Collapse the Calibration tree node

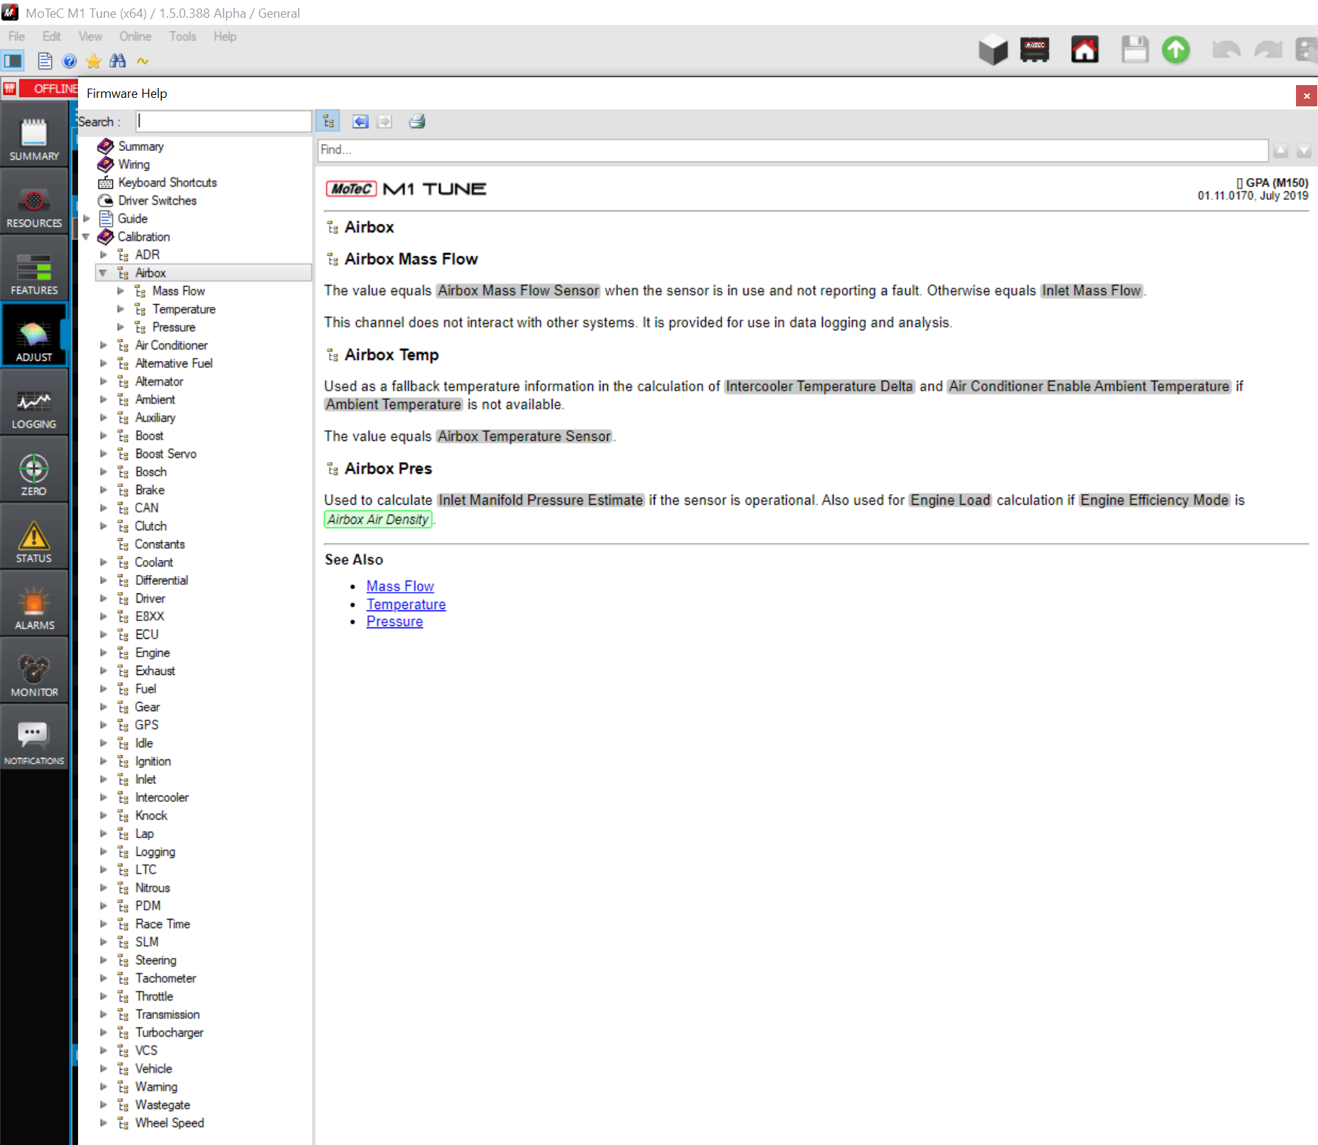tap(87, 237)
